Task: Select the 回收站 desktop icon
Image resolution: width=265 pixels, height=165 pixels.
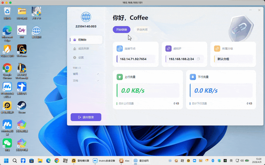Action: pos(7,13)
